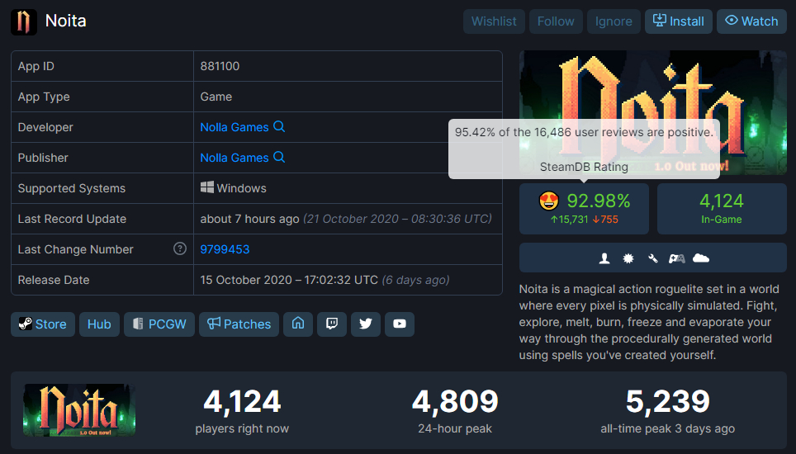Search developer Nolla Games magnifier icon

coord(279,126)
